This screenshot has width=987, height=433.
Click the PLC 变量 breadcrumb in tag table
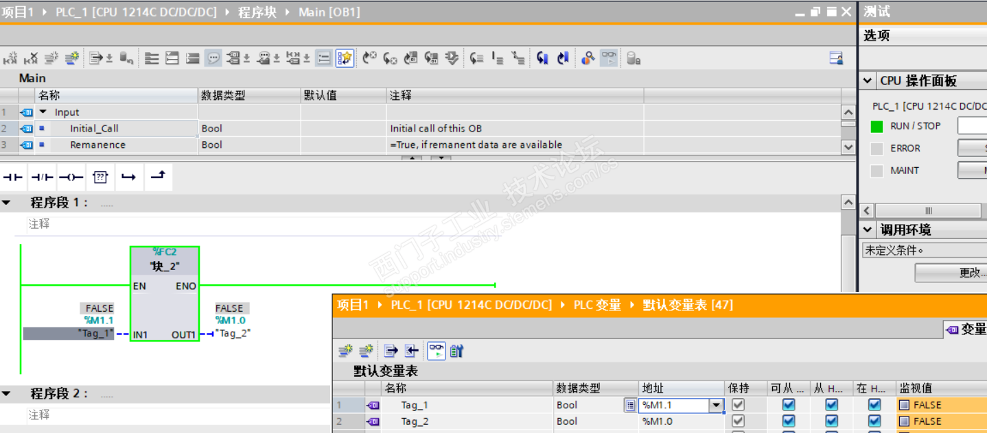pyautogui.click(x=597, y=305)
